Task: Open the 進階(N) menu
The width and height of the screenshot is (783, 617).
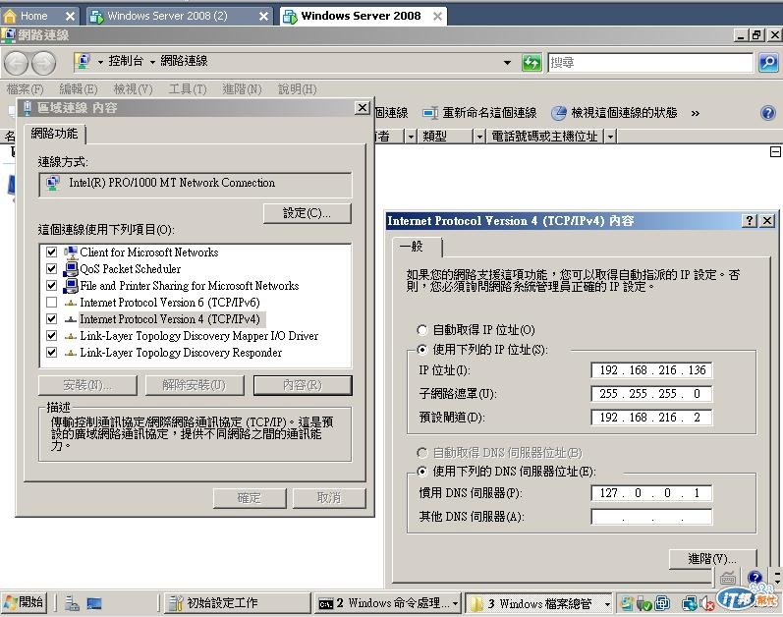Action: pyautogui.click(x=243, y=89)
